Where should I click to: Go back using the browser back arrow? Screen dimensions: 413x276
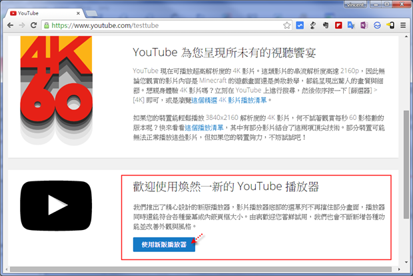click(10, 25)
